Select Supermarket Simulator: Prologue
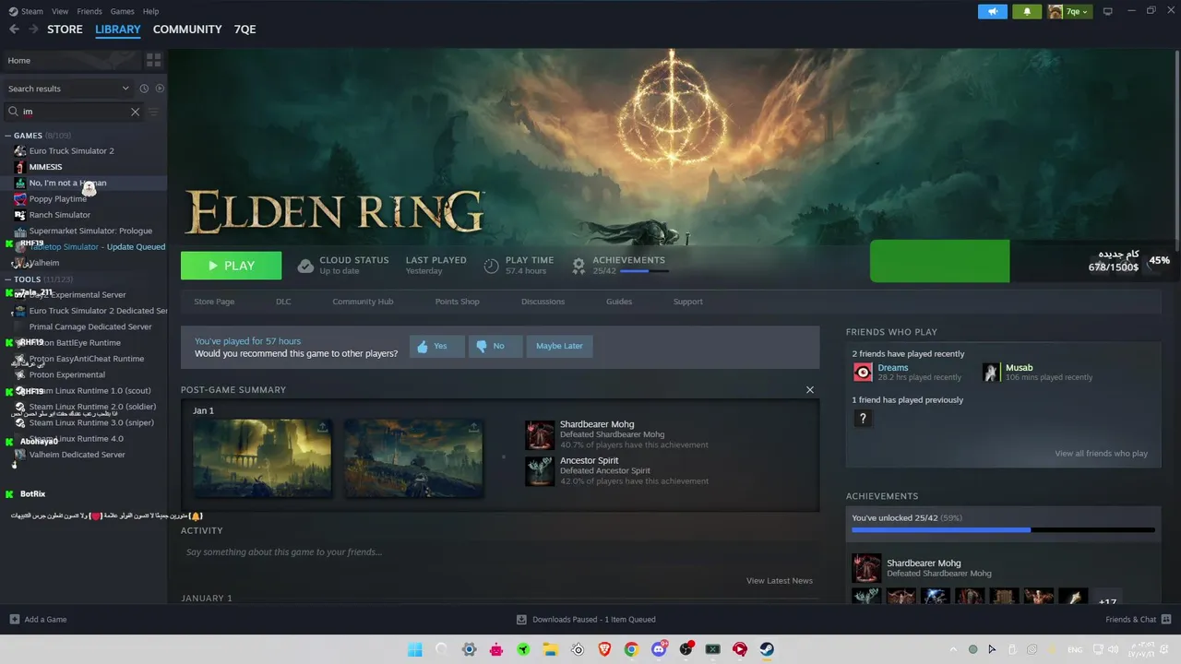The image size is (1181, 664). [x=90, y=231]
